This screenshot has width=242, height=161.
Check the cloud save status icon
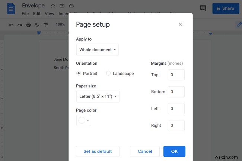pyautogui.click(x=71, y=6)
